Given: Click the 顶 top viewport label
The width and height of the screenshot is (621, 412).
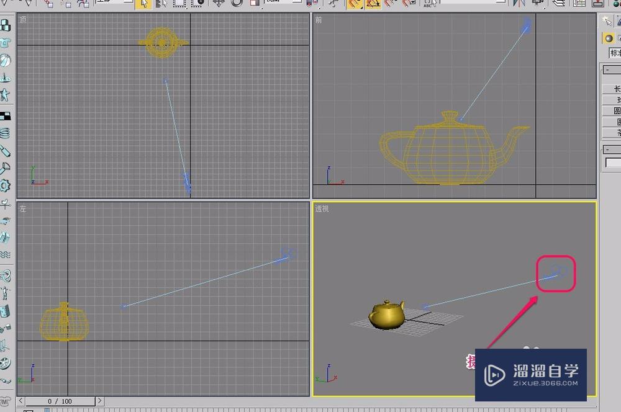Looking at the screenshot, I should tap(23, 19).
